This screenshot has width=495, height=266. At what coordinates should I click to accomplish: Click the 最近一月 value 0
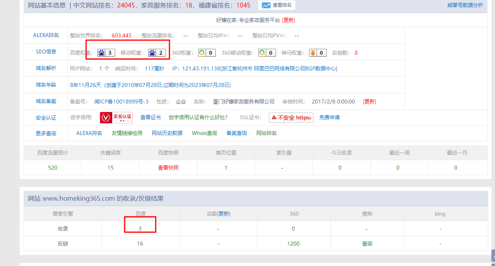point(456,168)
